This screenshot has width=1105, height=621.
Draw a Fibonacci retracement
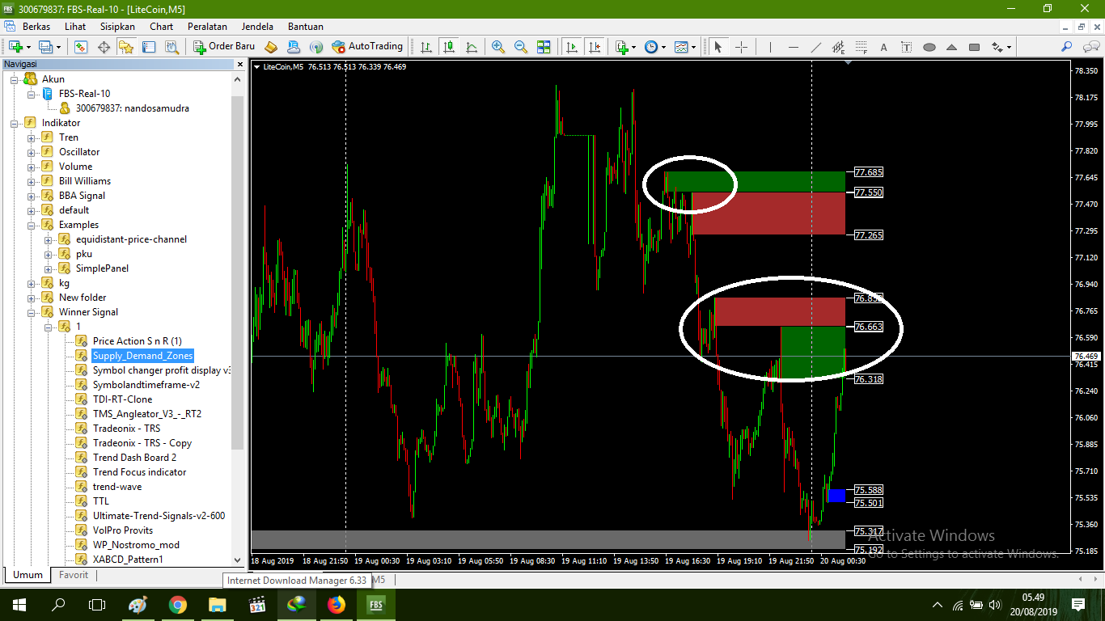click(862, 46)
